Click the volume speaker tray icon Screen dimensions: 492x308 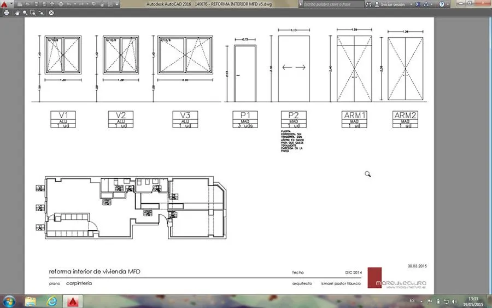(454, 301)
